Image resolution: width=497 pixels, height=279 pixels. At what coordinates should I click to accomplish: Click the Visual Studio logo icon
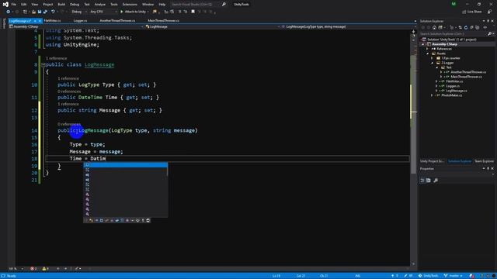[x=5, y=5]
